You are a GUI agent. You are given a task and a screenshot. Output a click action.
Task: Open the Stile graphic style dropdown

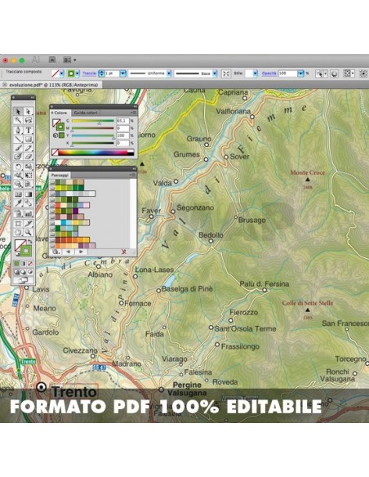click(x=255, y=74)
